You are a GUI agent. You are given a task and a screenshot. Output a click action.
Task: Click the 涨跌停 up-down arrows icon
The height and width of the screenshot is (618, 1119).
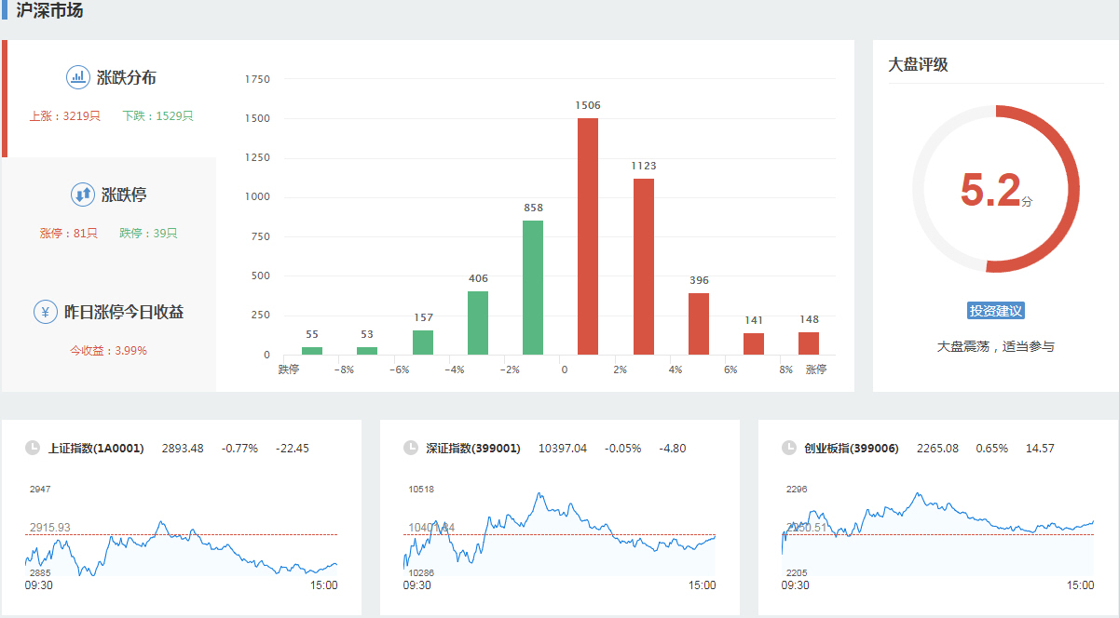[x=83, y=195]
